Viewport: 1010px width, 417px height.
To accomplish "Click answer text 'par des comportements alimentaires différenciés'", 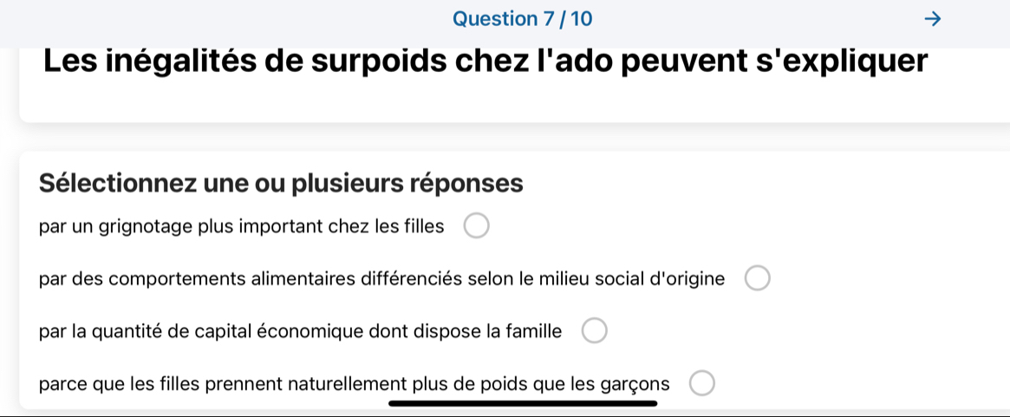I will 381,279.
